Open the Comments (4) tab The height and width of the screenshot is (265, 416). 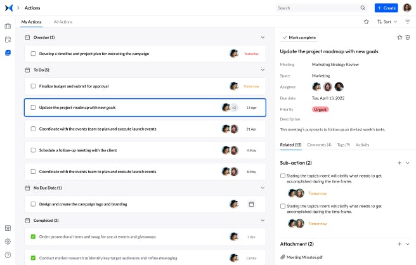tap(319, 145)
